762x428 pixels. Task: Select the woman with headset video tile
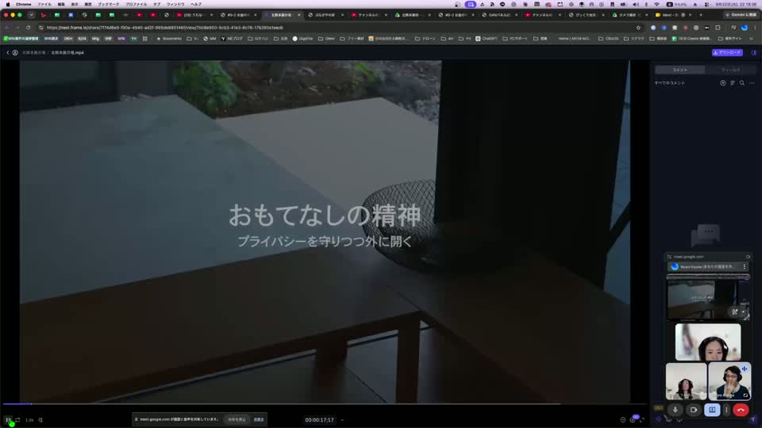tap(708, 342)
